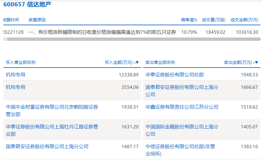The height and width of the screenshot is (160, 262).
Task: Select buy amount 1938.51
Action: pyautogui.click(x=130, y=107)
